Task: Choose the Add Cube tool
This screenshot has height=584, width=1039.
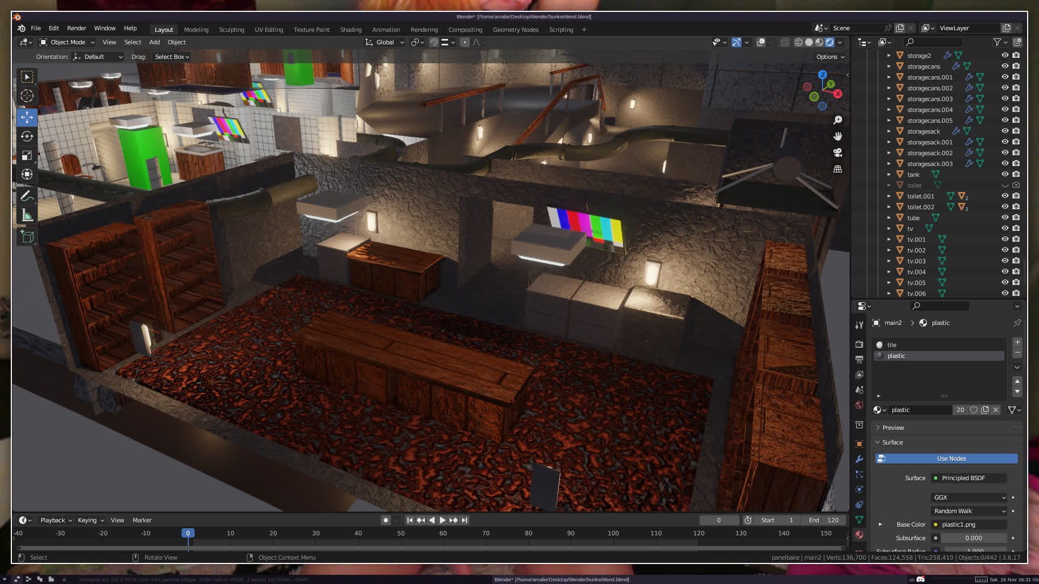Action: [x=27, y=236]
